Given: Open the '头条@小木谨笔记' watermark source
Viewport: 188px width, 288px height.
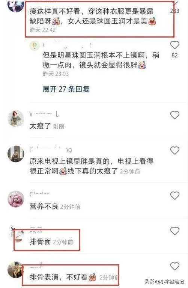Looking at the screenshot, I should [x=164, y=281].
